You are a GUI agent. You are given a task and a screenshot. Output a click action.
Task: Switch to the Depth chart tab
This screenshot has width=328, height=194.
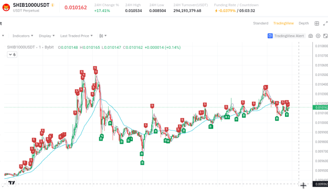pyautogui.click(x=303, y=23)
